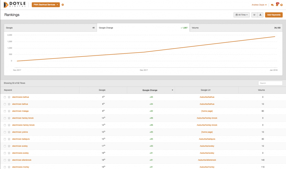
Task: Open the PWA Electrical Services dropdown
Action: pos(46,5)
